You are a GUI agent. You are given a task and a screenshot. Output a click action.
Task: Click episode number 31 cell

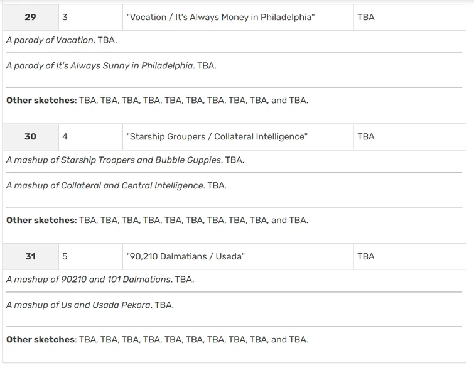click(x=31, y=256)
